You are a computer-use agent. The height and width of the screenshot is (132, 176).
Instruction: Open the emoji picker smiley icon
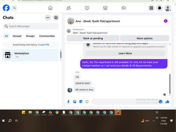pyautogui.click(x=161, y=101)
